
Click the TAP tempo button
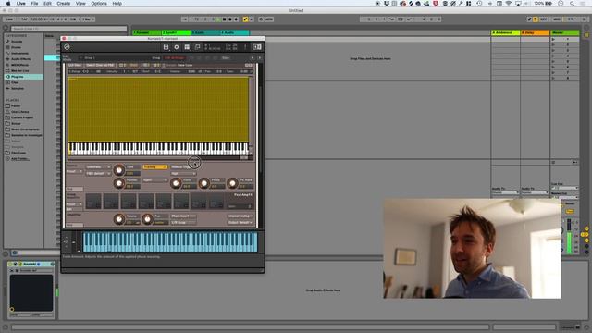pyautogui.click(x=24, y=19)
